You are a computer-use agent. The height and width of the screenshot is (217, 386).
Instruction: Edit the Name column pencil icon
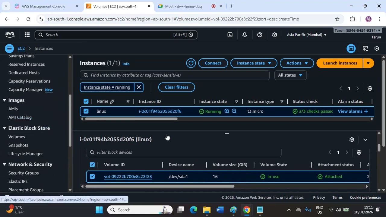click(112, 102)
